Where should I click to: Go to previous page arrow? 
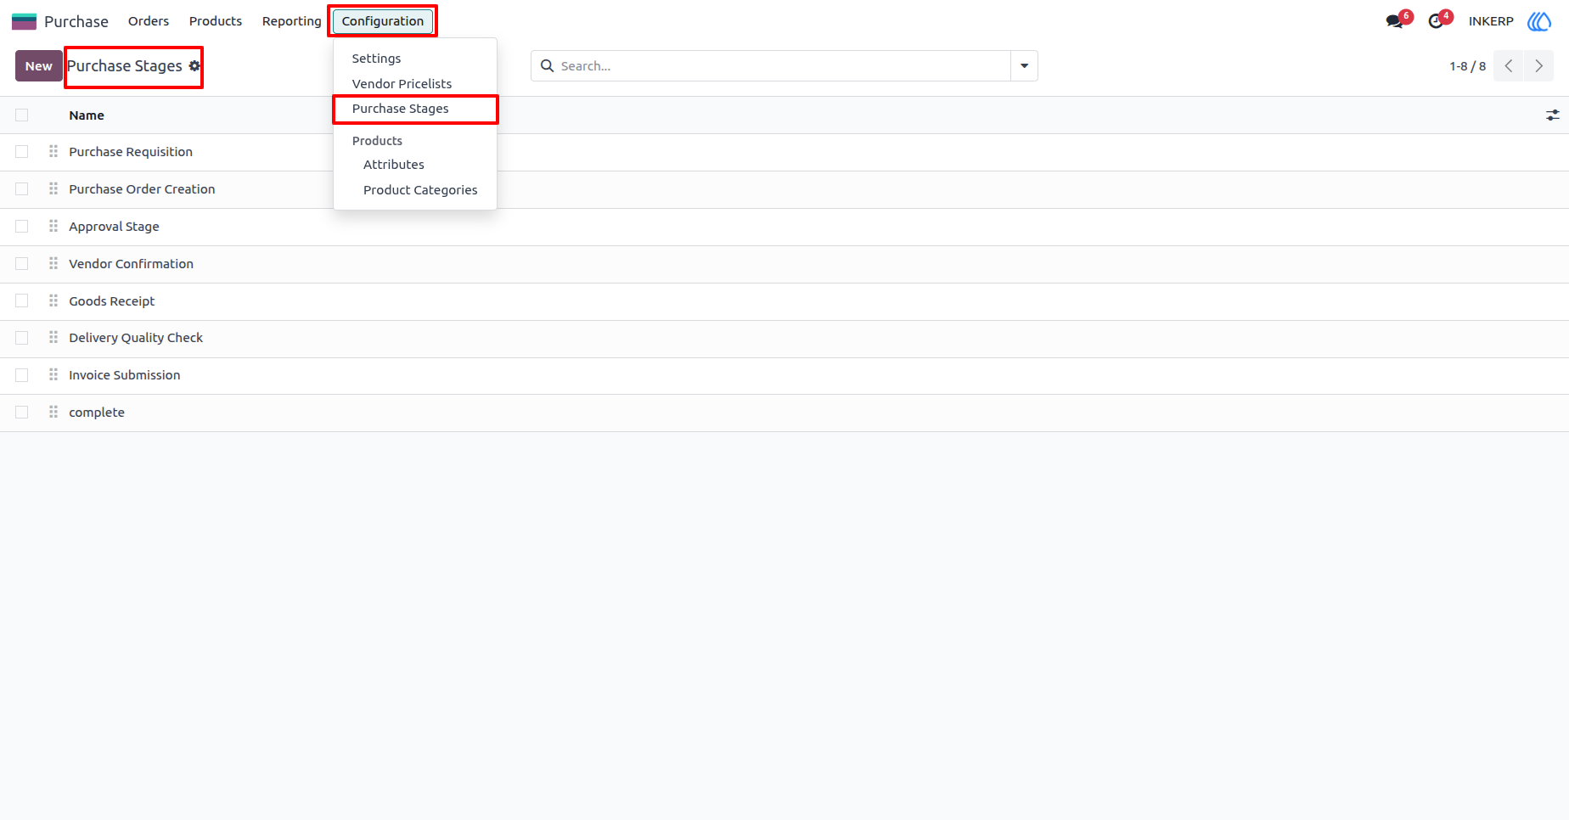click(1509, 66)
